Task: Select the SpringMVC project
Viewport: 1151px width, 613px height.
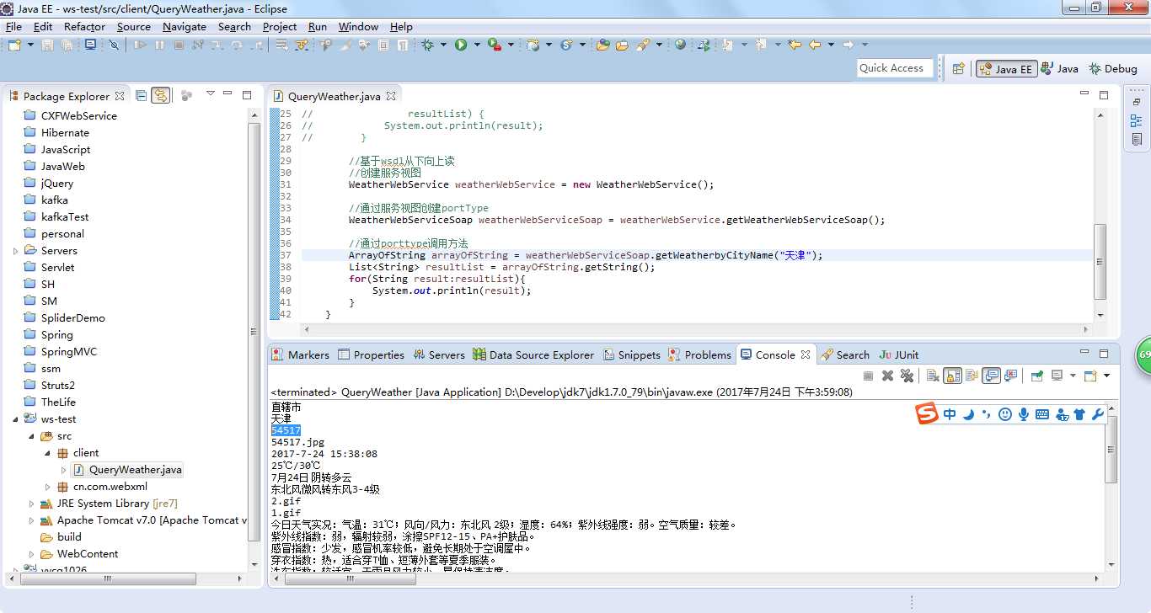Action: click(69, 352)
